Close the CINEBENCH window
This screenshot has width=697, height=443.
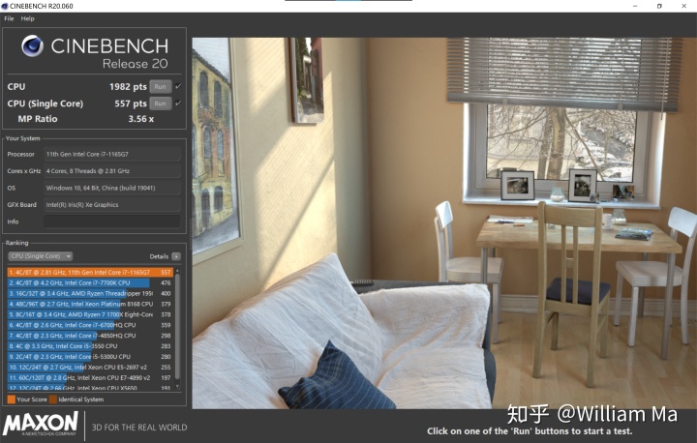pyautogui.click(x=684, y=6)
